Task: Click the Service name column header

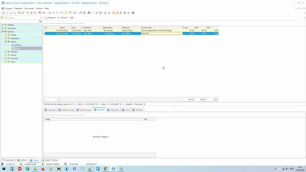Action: coord(162,28)
